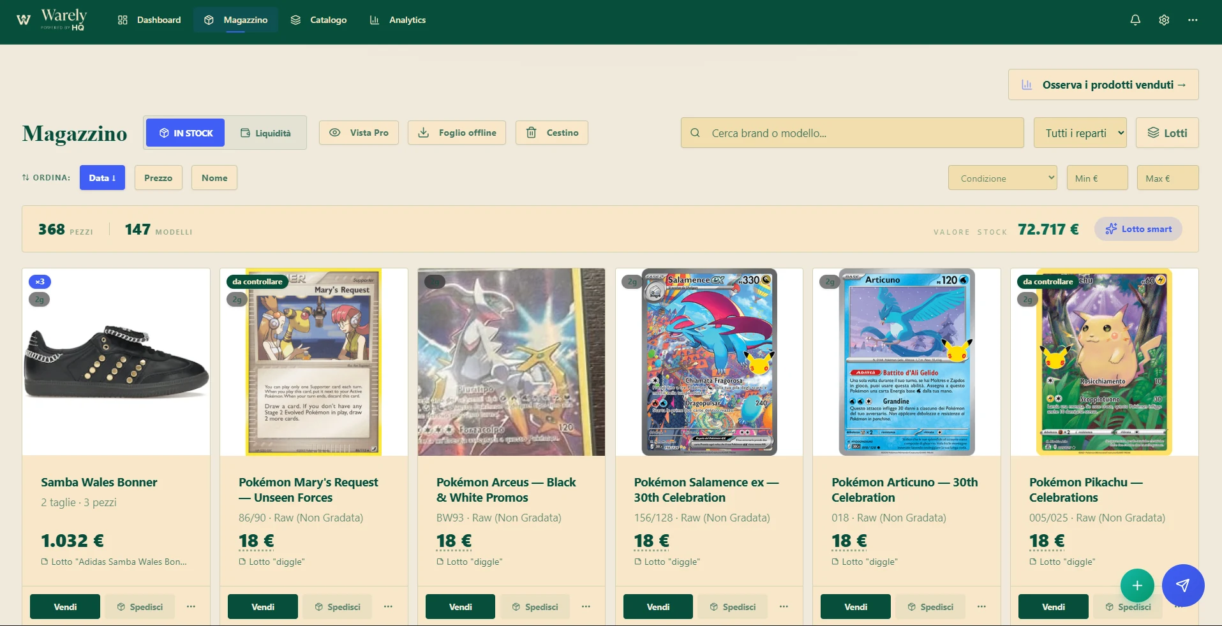Click the 1.032 € price on Samba
Image resolution: width=1222 pixels, height=626 pixels.
pyautogui.click(x=72, y=541)
